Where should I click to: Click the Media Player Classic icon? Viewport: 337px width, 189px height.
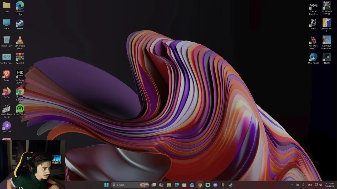pos(7,112)
